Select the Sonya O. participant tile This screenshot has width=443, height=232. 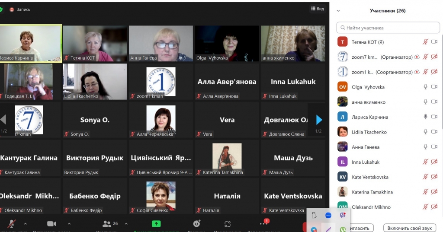tap(95, 120)
